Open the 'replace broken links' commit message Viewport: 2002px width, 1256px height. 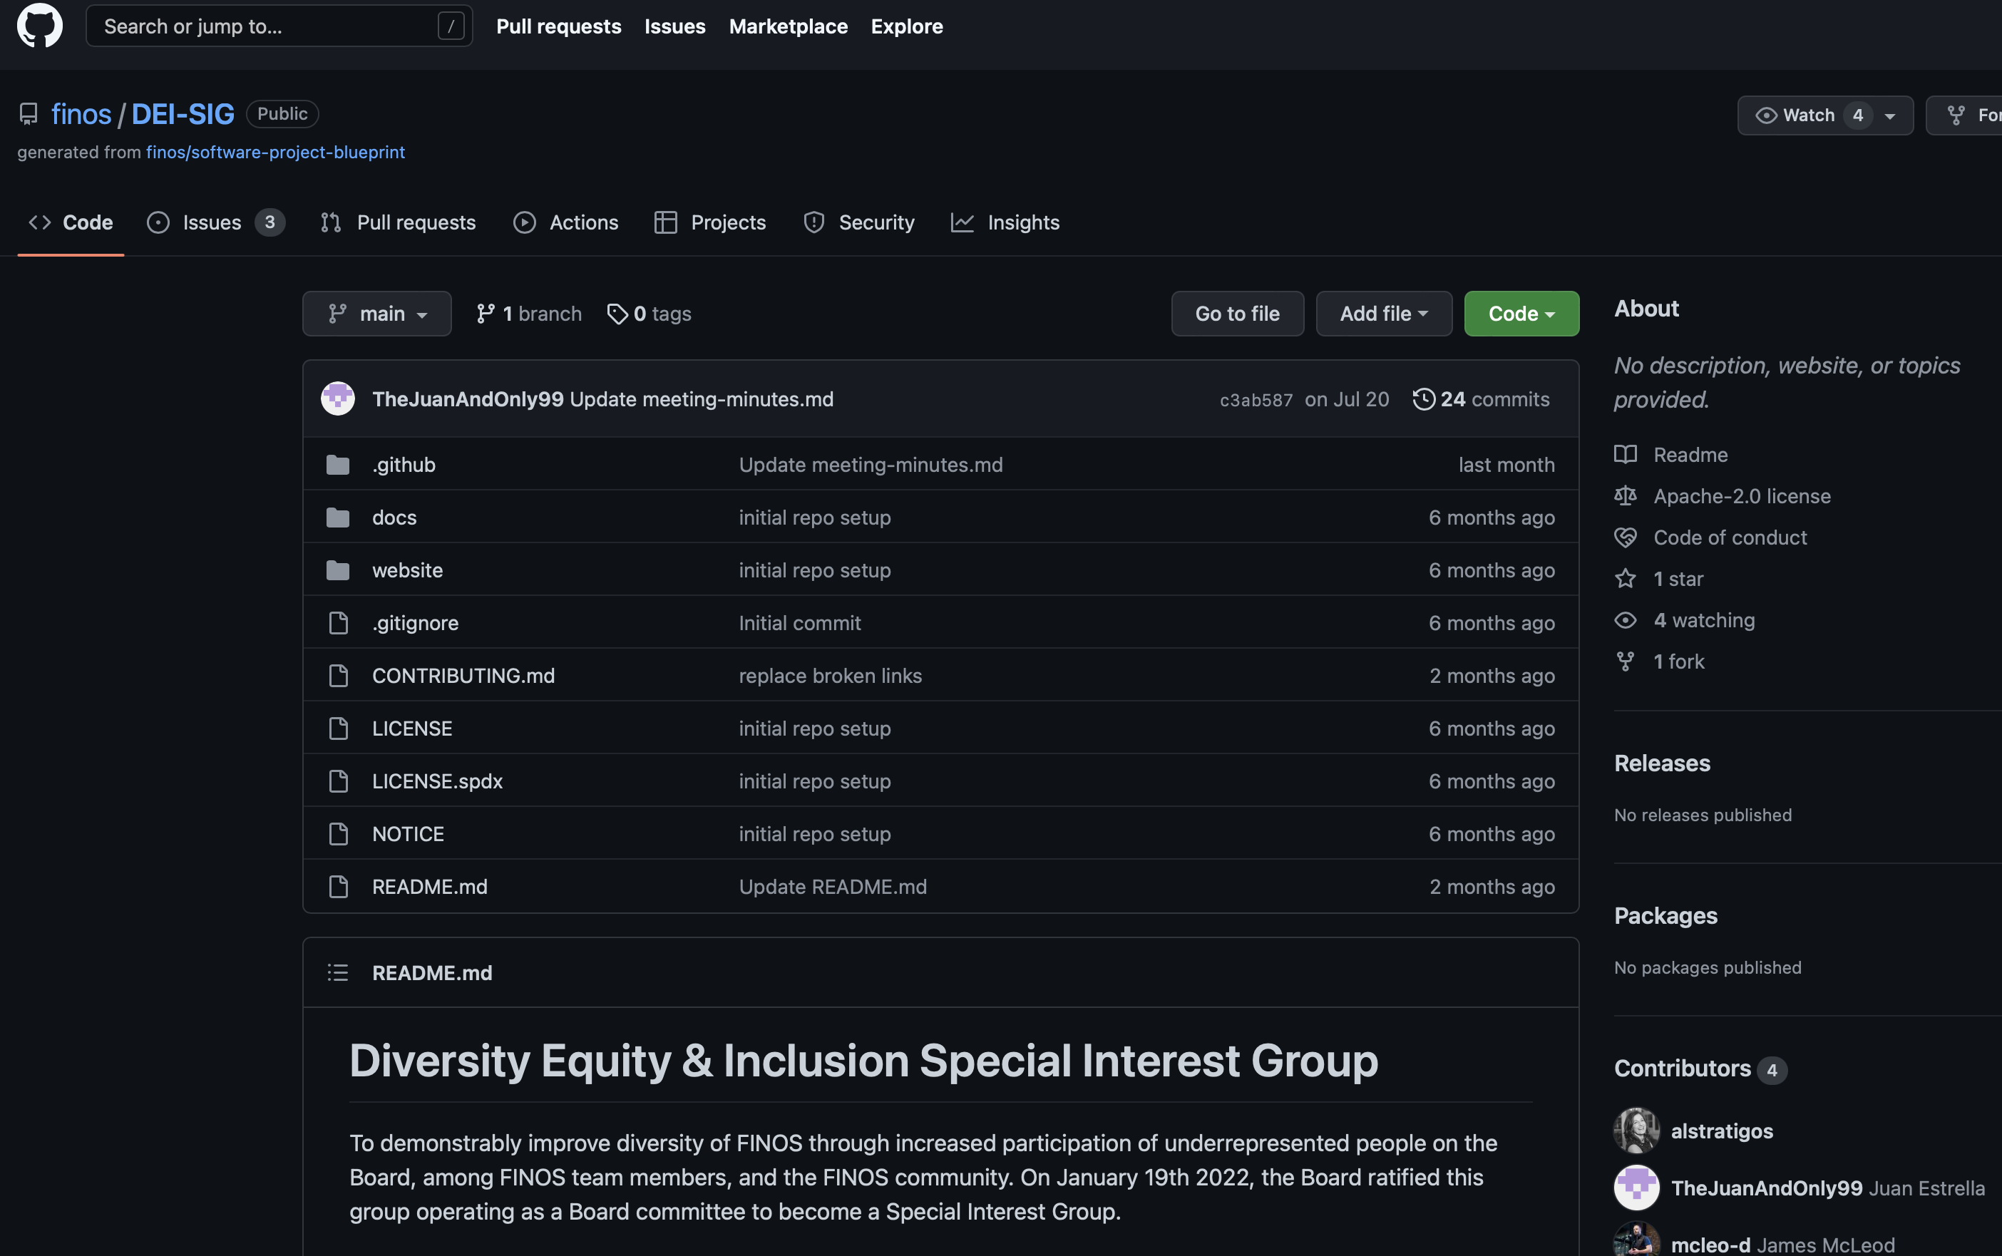[830, 675]
